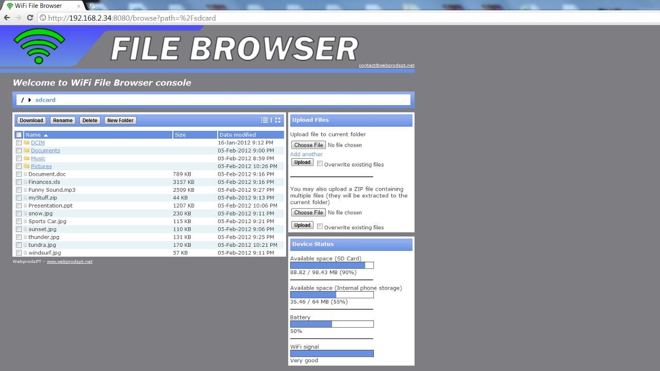Open new browser tab
Image resolution: width=660 pixels, height=371 pixels.
coord(91,6)
